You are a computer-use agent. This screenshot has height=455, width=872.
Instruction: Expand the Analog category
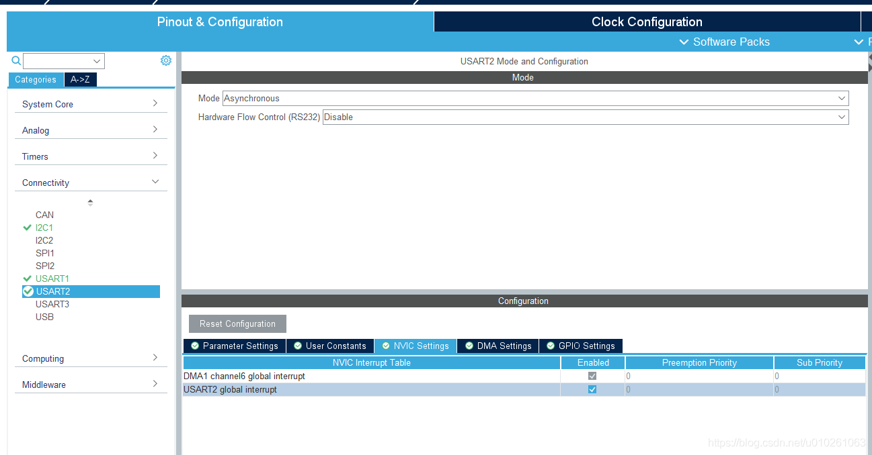click(91, 130)
